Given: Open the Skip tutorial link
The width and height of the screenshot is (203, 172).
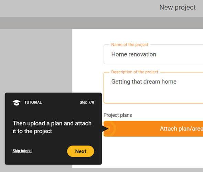Looking at the screenshot, I should 22,151.
